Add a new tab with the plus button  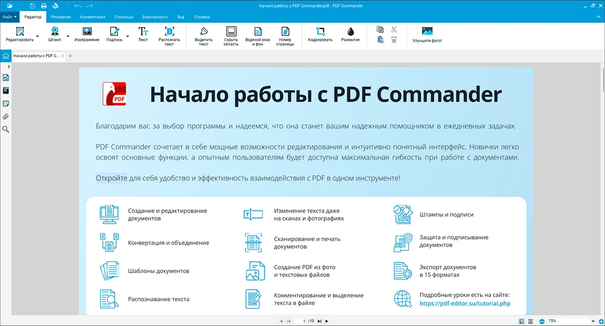pos(70,56)
